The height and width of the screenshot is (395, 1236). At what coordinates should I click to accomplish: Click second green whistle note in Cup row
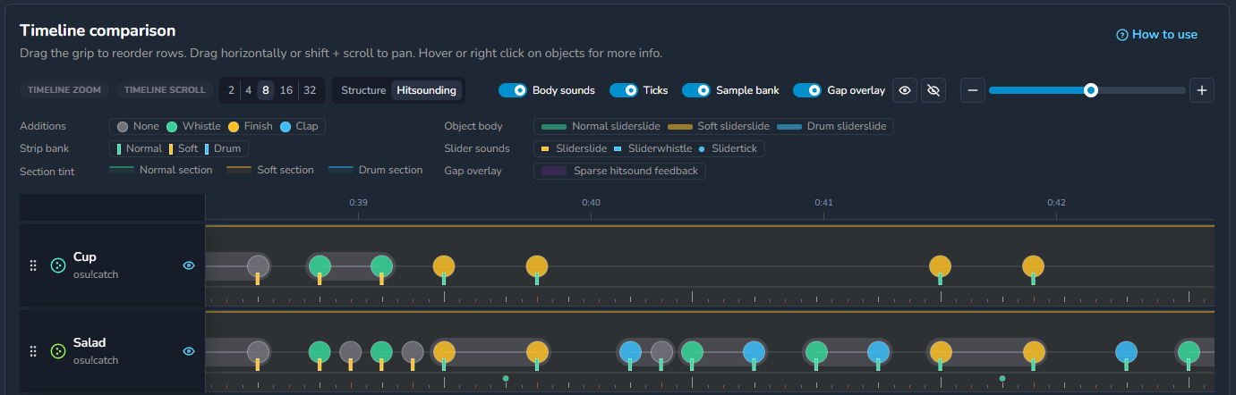pos(382,265)
